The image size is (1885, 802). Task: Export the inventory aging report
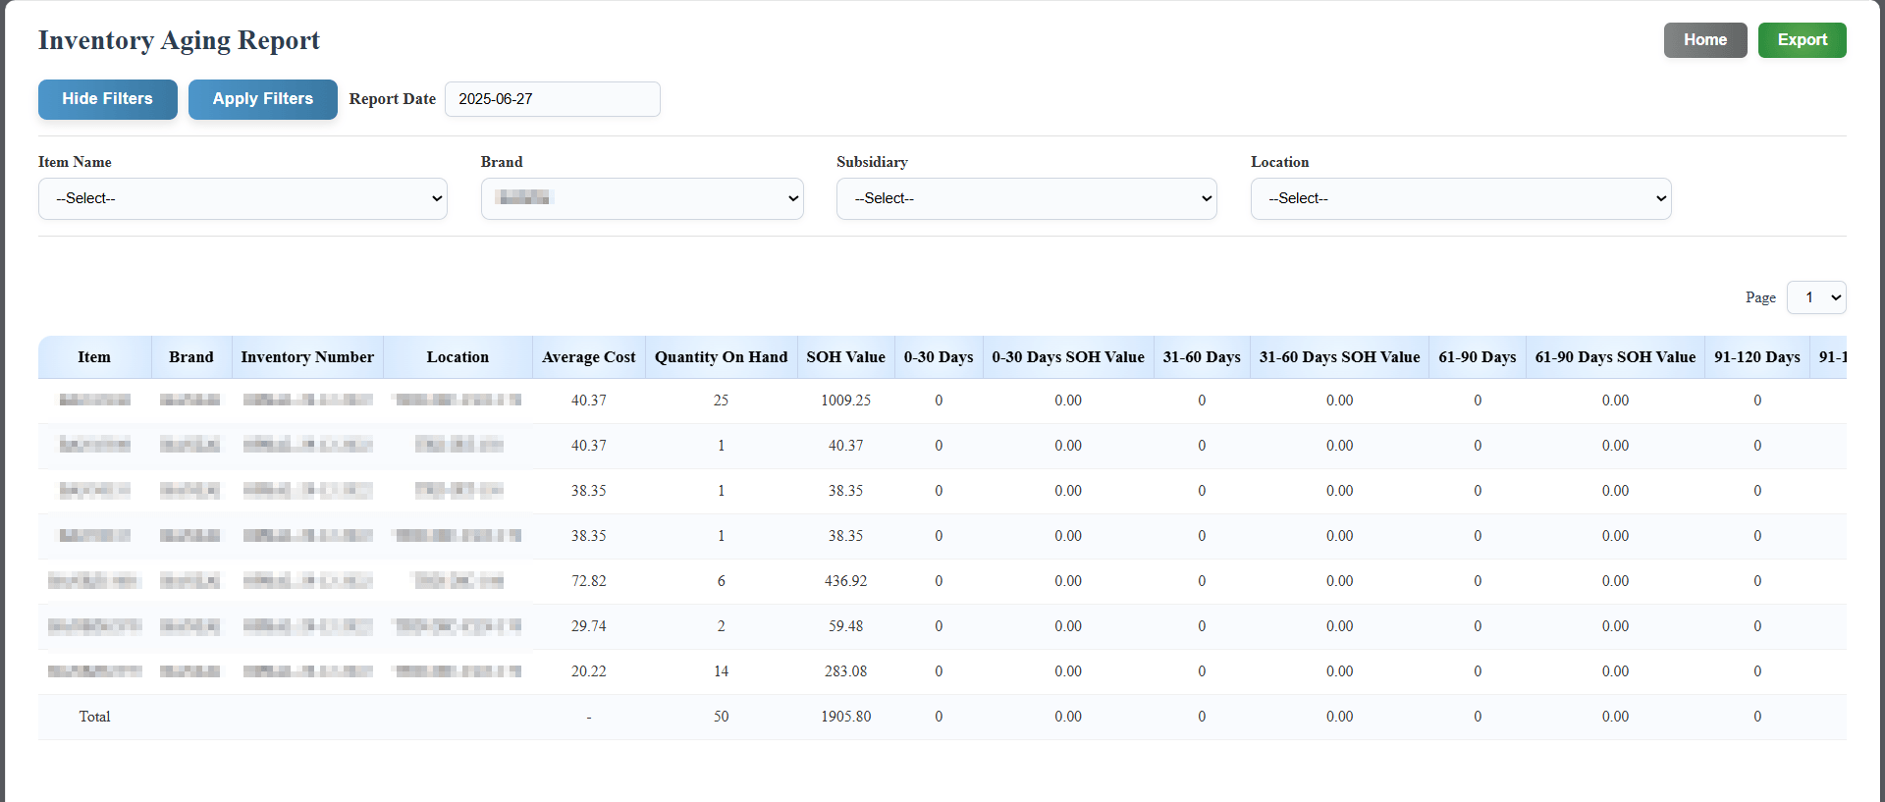click(1802, 40)
